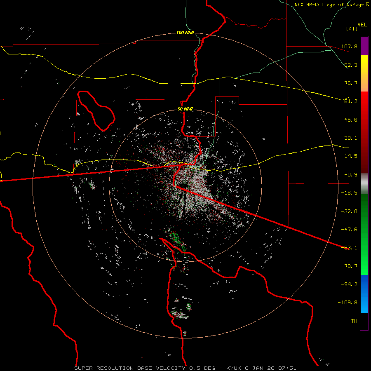Click the -16.5 velocity scale value
This screenshot has width=371, height=371.
point(349,193)
